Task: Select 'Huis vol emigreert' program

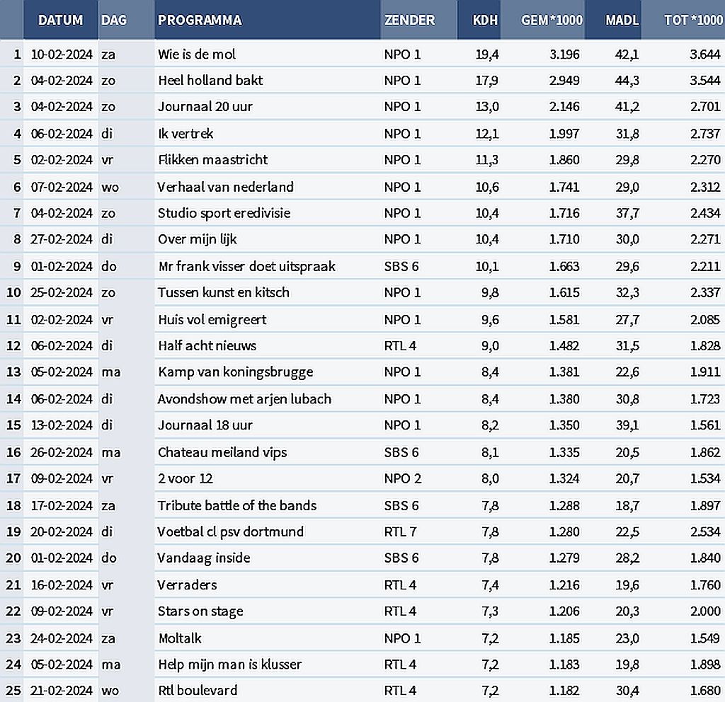Action: point(212,319)
